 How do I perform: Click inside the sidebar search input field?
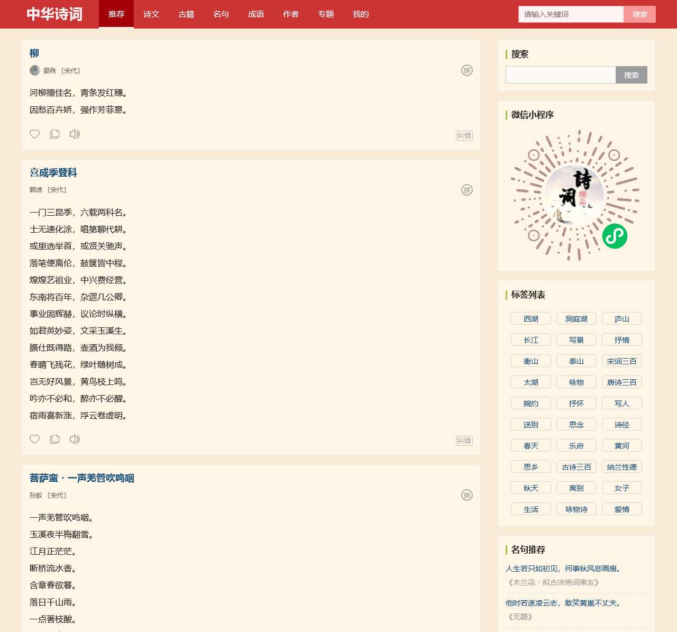560,75
